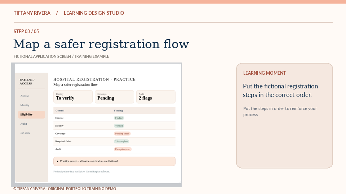Click the 'Pending check' status badge

click(122, 134)
